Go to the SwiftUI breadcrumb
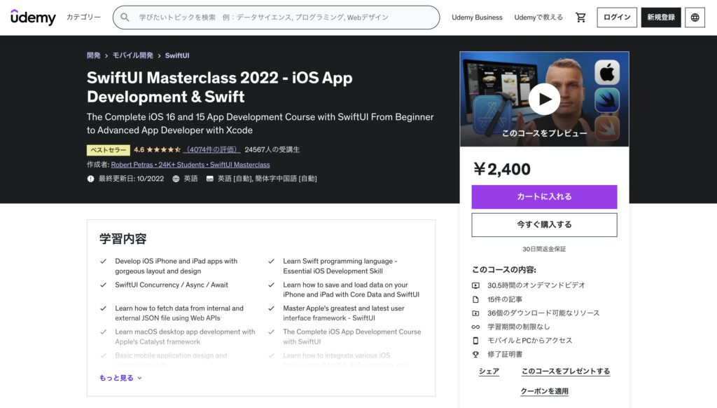Image resolution: width=717 pixels, height=408 pixels. pos(177,55)
